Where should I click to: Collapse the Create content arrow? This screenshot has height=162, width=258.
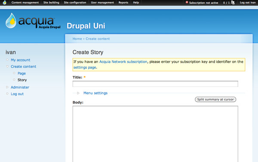[x=7, y=67]
